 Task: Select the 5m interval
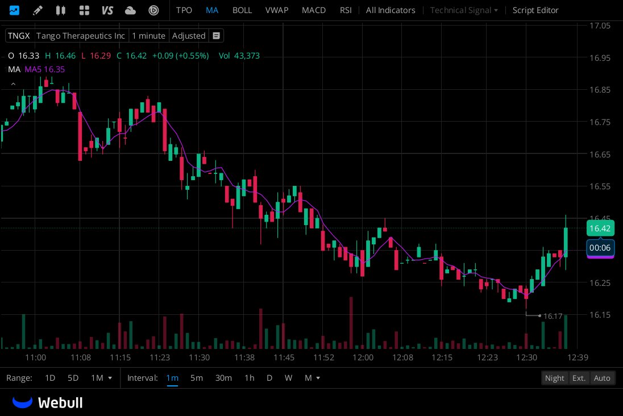(196, 378)
